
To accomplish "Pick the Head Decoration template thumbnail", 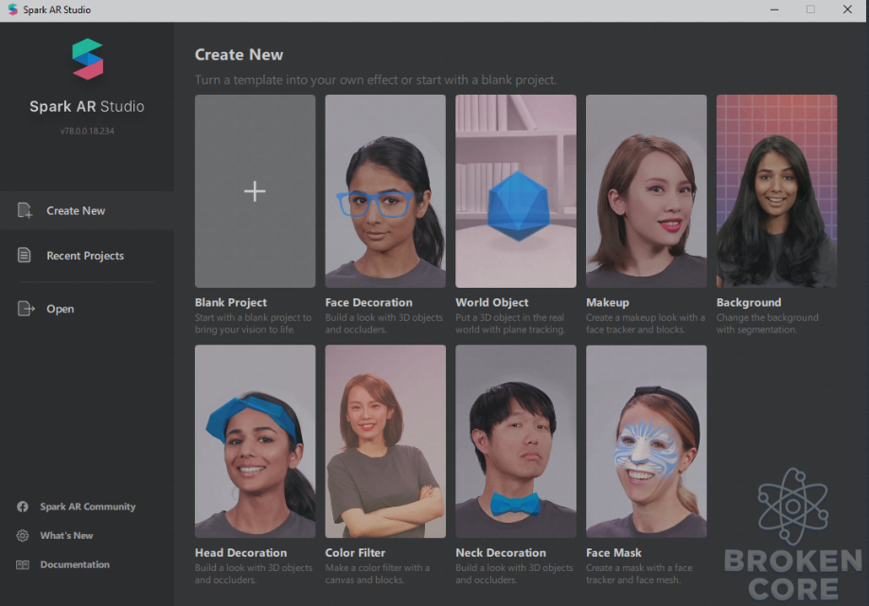I will pyautogui.click(x=255, y=441).
